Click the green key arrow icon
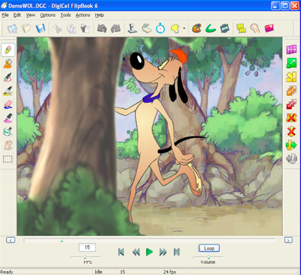The width and height of the screenshot is (301, 275). coord(291,146)
